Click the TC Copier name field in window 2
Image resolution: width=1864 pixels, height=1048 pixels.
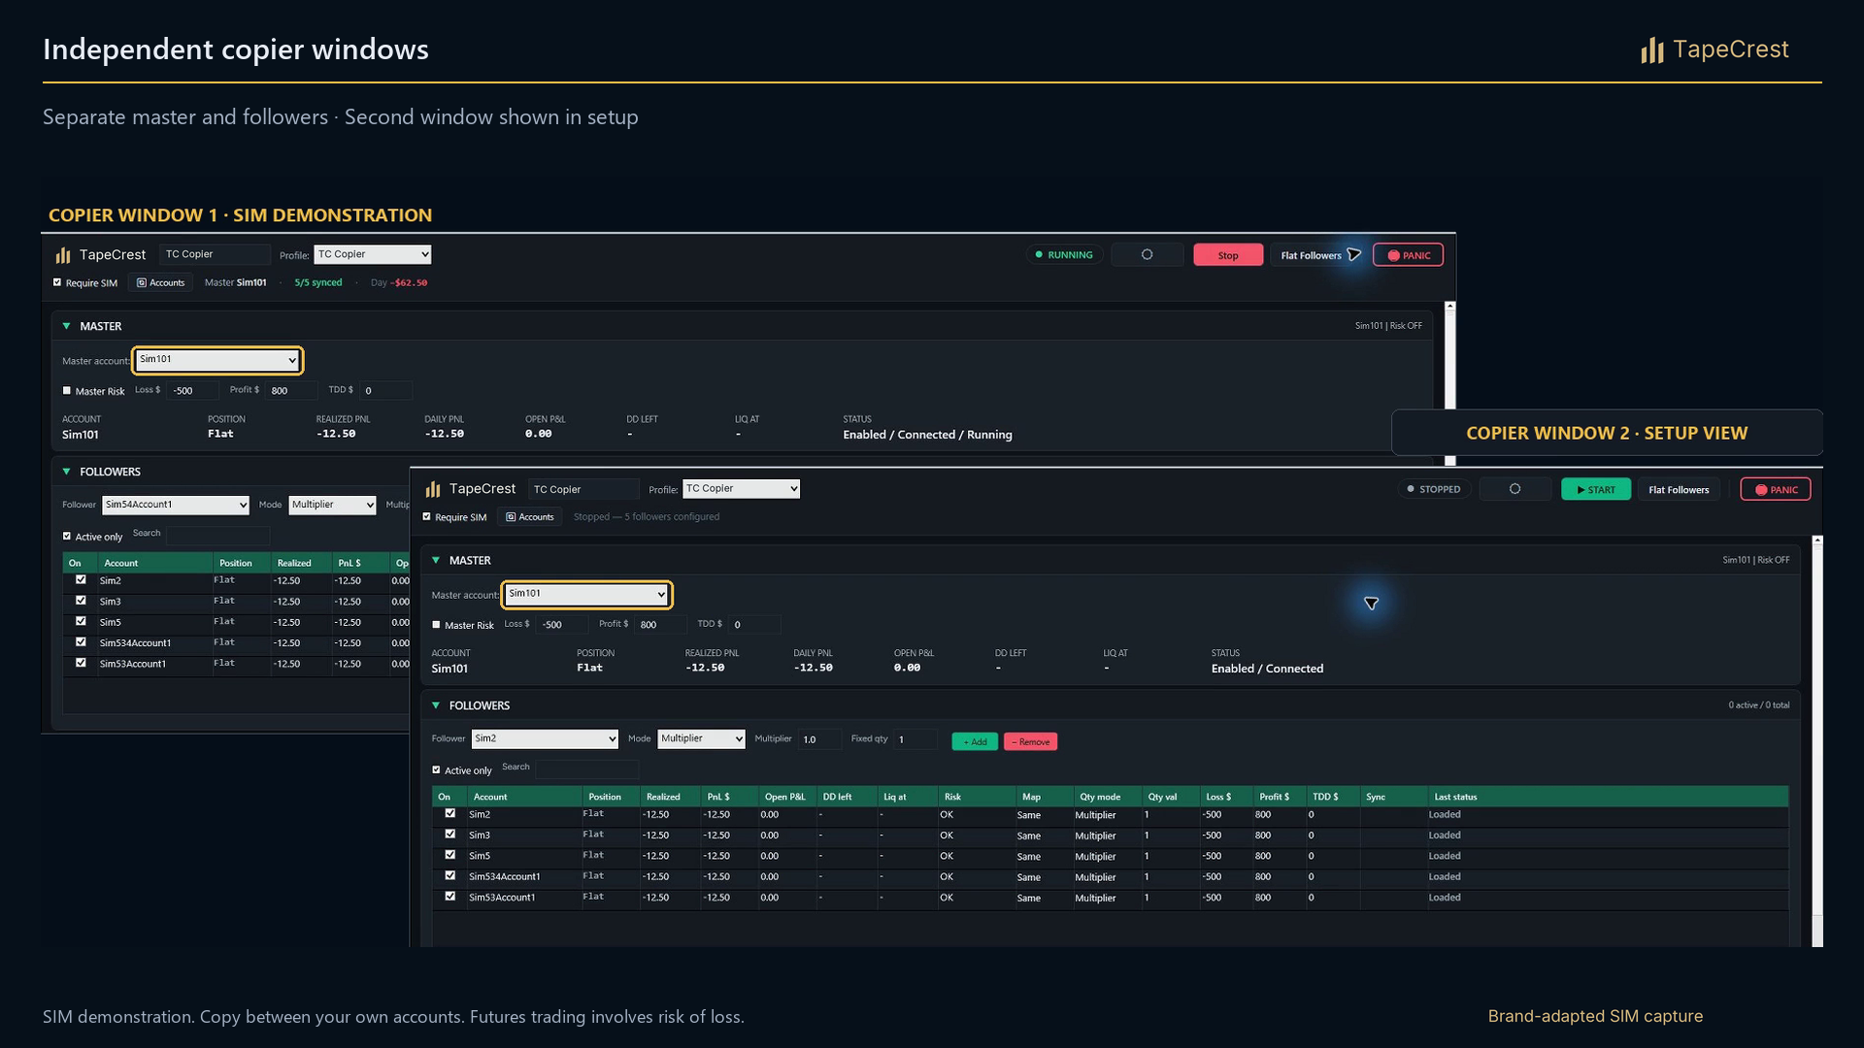point(583,489)
